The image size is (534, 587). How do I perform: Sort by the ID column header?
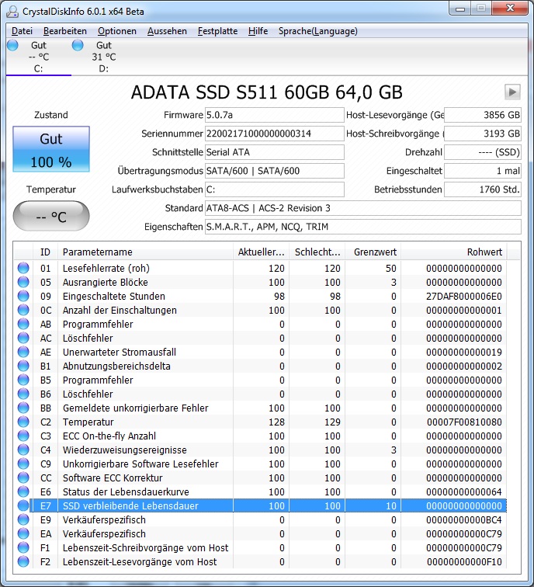point(45,252)
